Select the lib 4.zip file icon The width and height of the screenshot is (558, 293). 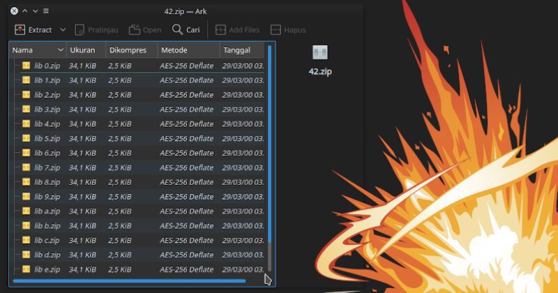(26, 124)
